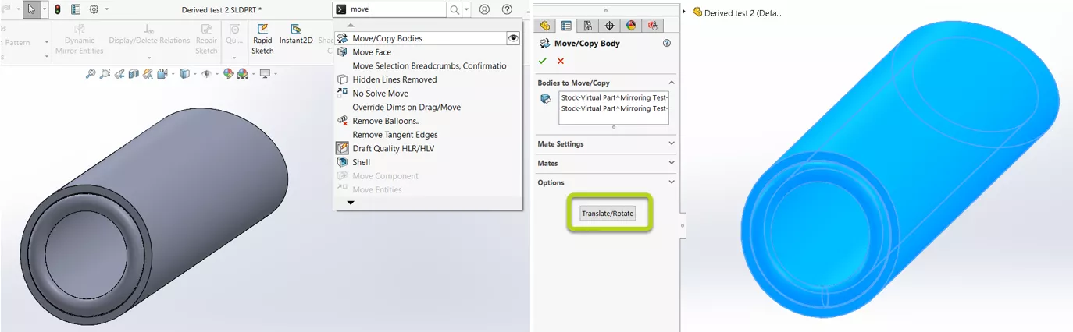The image size is (1073, 332).
Task: Select the arrow cursor Select tool
Action: pos(31,9)
